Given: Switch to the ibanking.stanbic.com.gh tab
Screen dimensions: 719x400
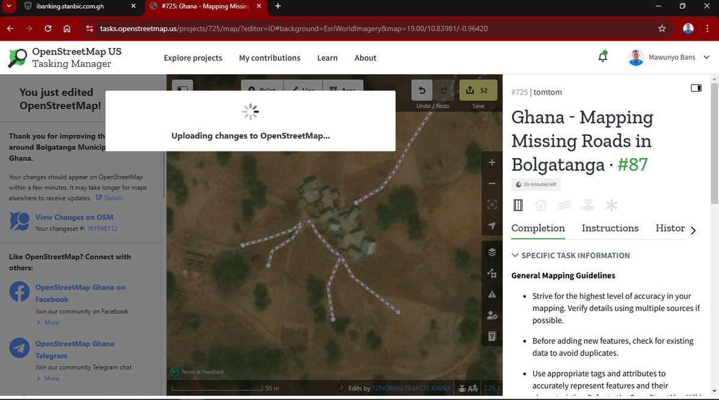Looking at the screenshot, I should click(80, 6).
